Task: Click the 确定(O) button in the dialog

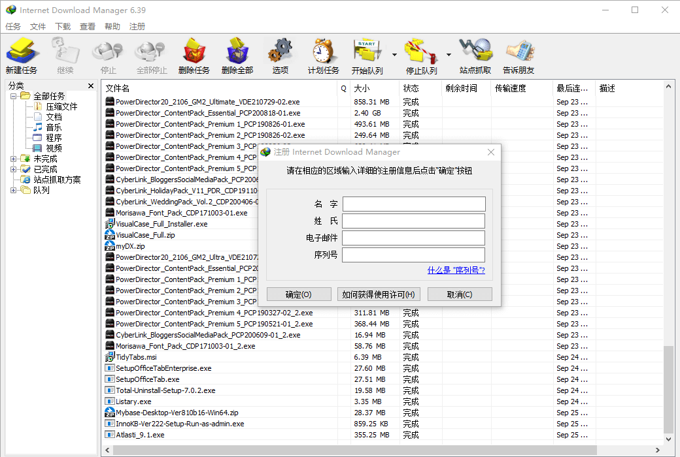Action: tap(299, 294)
